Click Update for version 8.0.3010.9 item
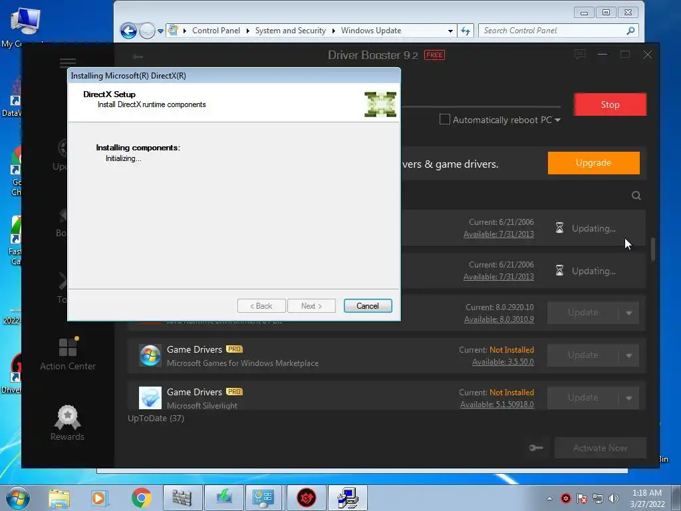The height and width of the screenshot is (511, 681). click(583, 313)
